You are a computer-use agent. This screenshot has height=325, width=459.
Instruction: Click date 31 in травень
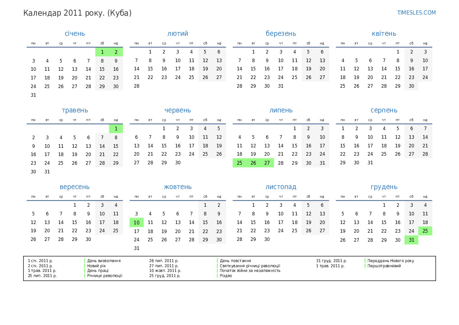point(47,172)
